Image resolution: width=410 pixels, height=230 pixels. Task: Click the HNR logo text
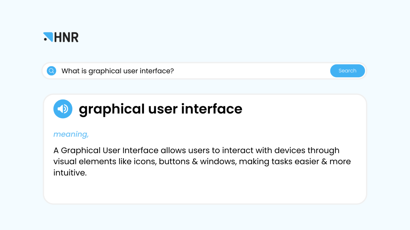(67, 37)
